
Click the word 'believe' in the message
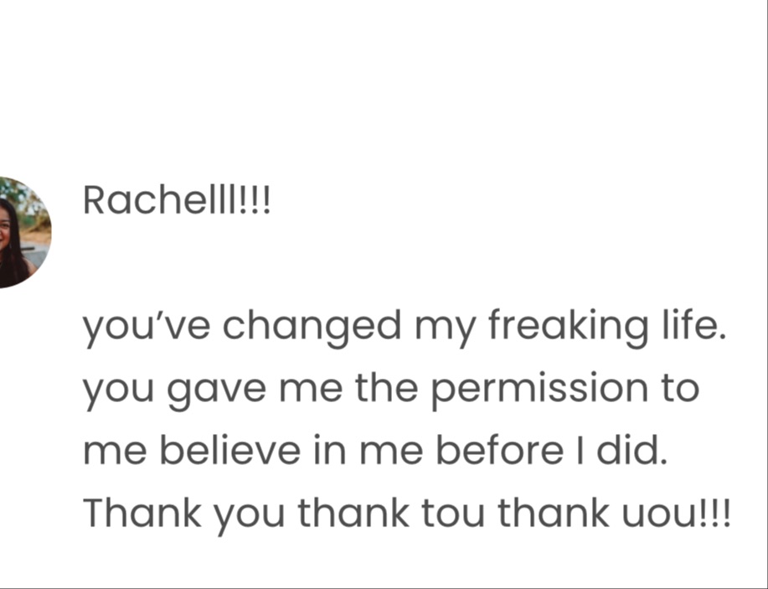pos(230,450)
